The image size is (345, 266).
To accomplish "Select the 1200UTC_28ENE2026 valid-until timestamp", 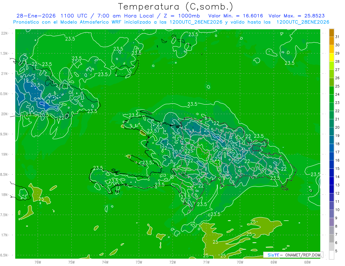I will tap(303, 22).
